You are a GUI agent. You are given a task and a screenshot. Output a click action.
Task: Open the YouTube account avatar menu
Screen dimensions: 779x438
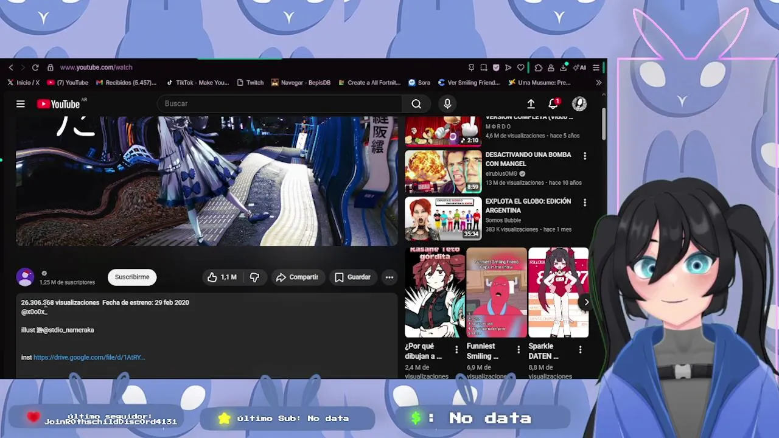pyautogui.click(x=579, y=104)
